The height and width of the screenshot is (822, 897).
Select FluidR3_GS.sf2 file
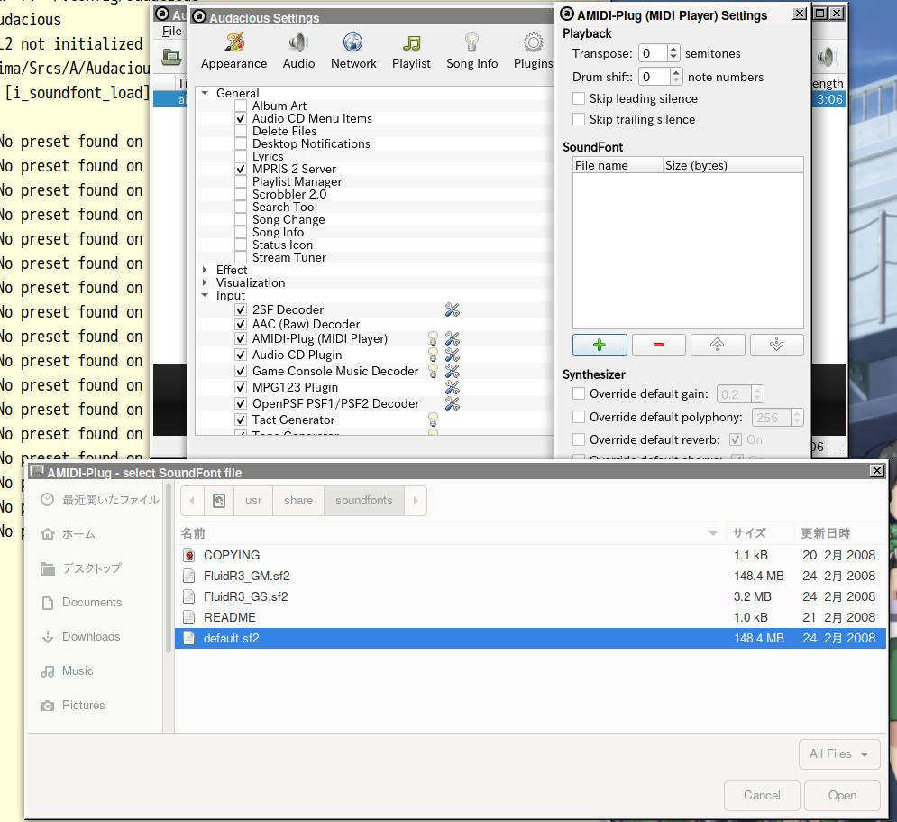tap(530, 596)
